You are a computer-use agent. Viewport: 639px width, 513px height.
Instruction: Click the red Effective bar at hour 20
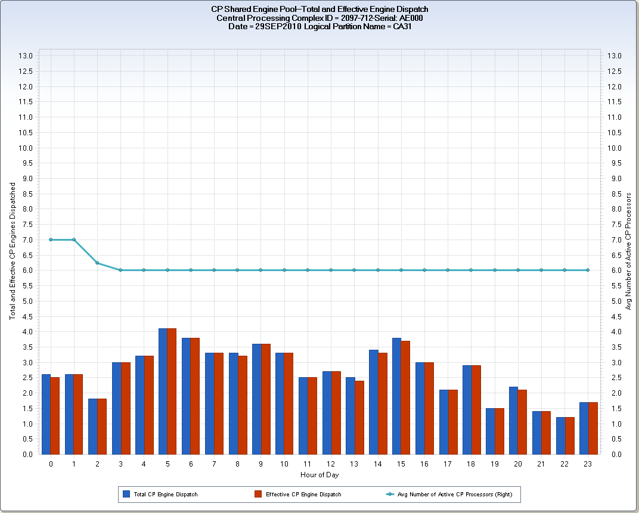(x=522, y=422)
